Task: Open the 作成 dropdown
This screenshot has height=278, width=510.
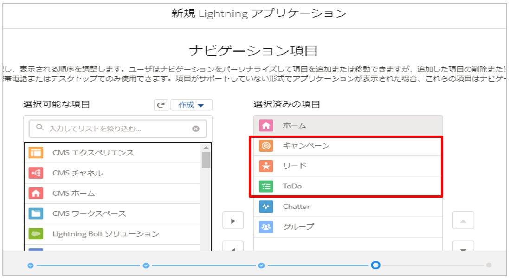Action: tap(191, 105)
